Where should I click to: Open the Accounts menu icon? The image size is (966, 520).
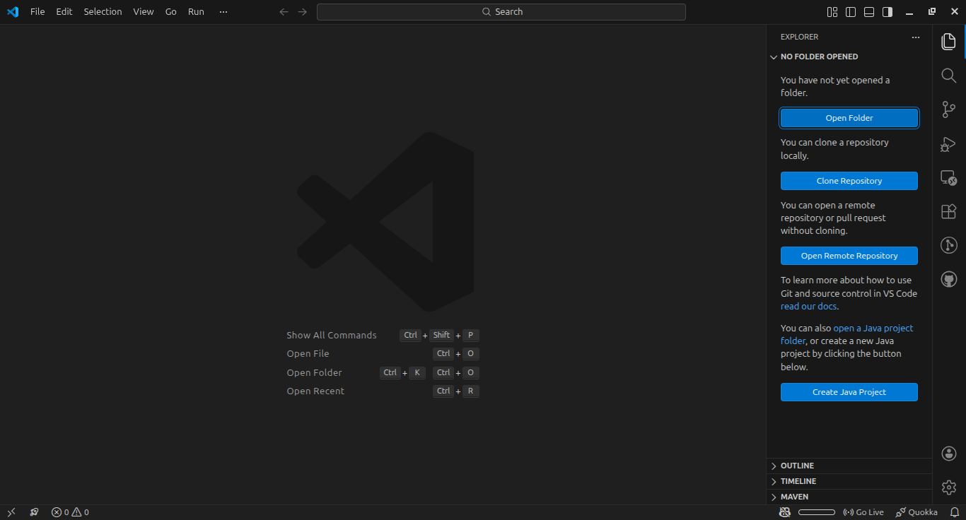click(x=949, y=454)
